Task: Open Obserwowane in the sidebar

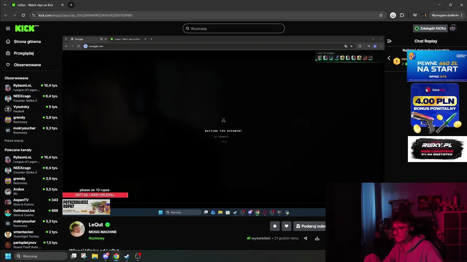Action: point(23,65)
